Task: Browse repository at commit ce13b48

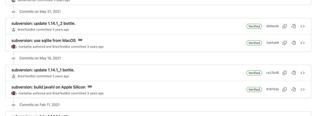Action: click(x=302, y=73)
